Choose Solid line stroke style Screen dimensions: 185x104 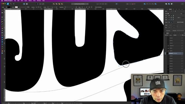pos(171,11)
